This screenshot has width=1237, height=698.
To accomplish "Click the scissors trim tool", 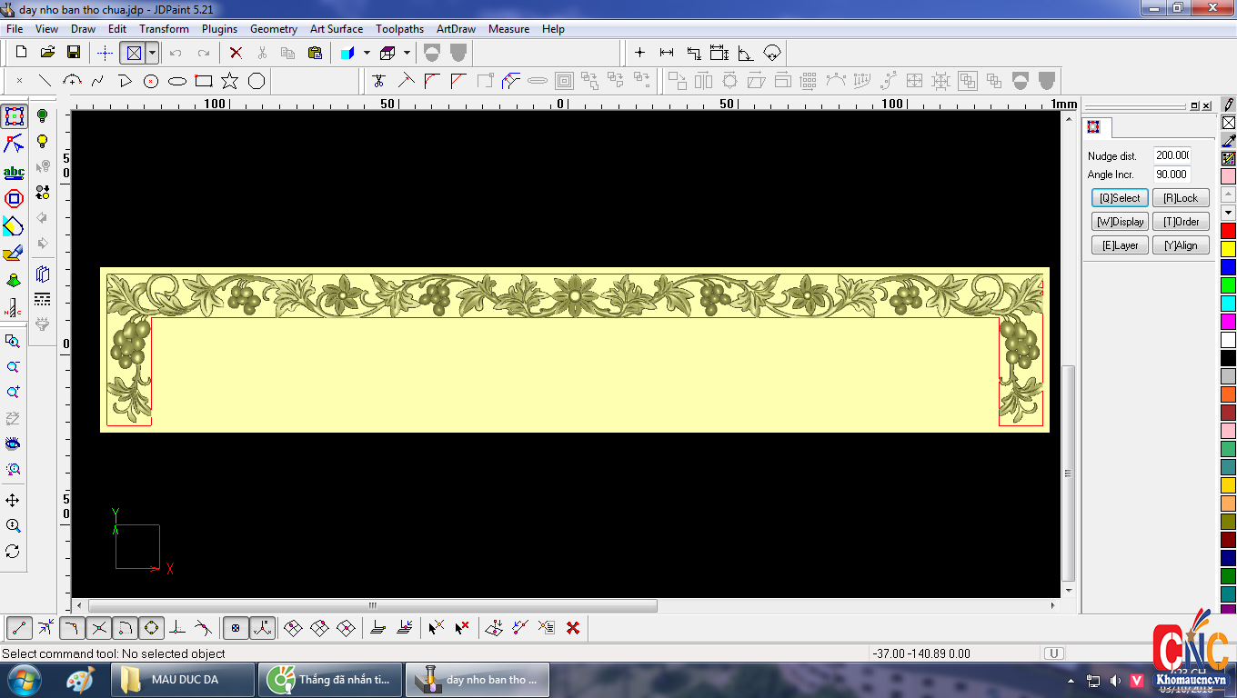I will click(x=378, y=81).
